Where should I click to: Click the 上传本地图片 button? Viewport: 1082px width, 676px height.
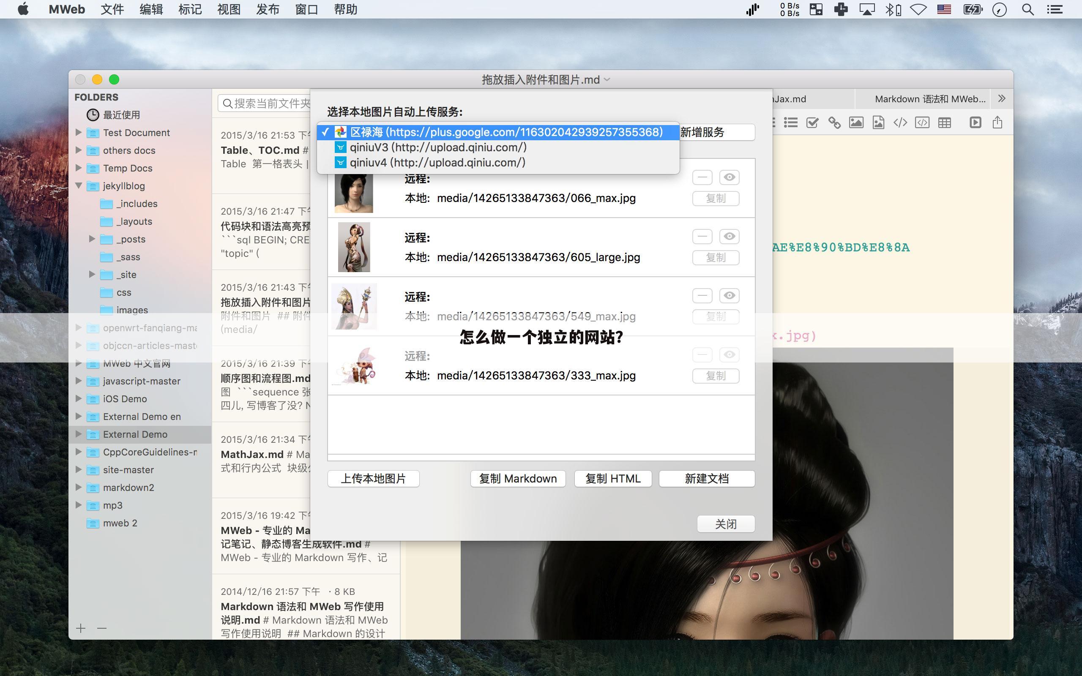tap(373, 478)
